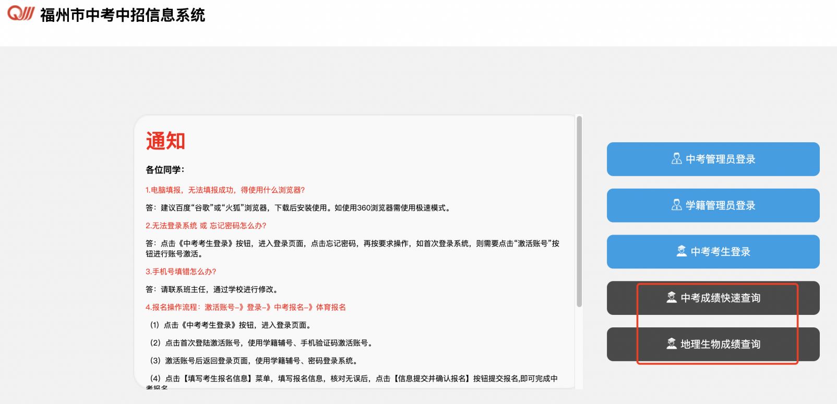Click question 3 about 手机号填错
The image size is (837, 404).
pyautogui.click(x=181, y=272)
